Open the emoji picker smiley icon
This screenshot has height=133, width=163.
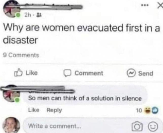click(153, 126)
